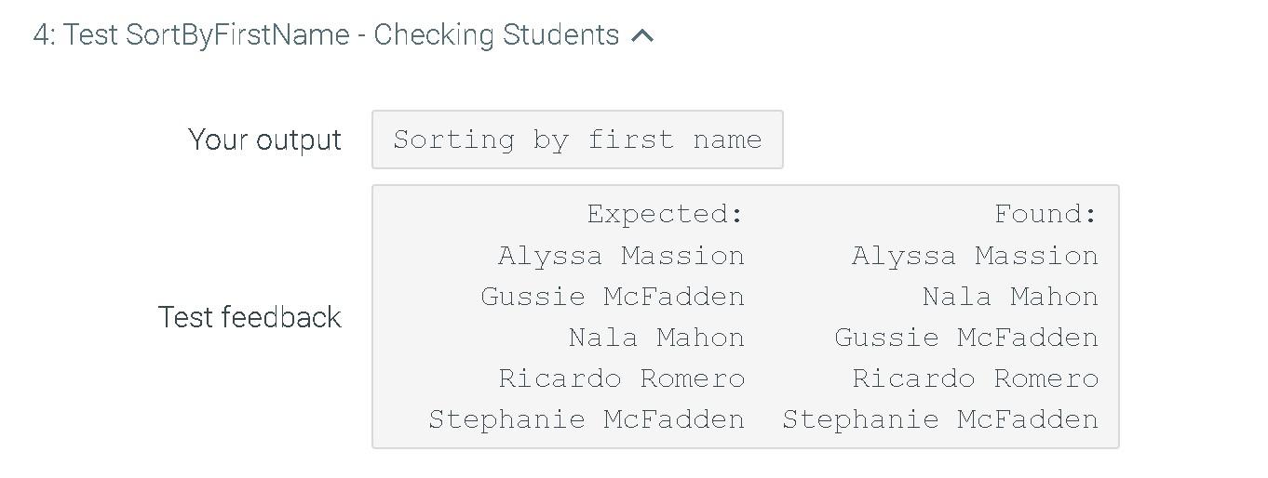
Task: Click the "Your output" label
Action: click(x=264, y=139)
